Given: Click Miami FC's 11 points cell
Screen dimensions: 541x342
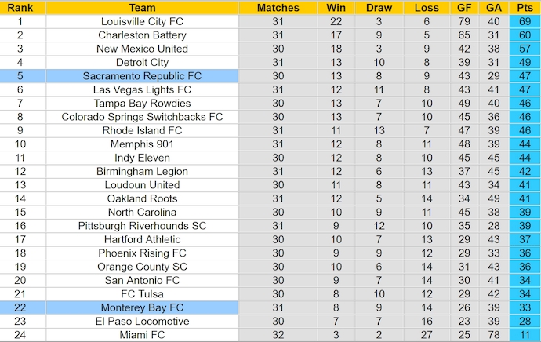Looking at the screenshot, I should pos(524,335).
